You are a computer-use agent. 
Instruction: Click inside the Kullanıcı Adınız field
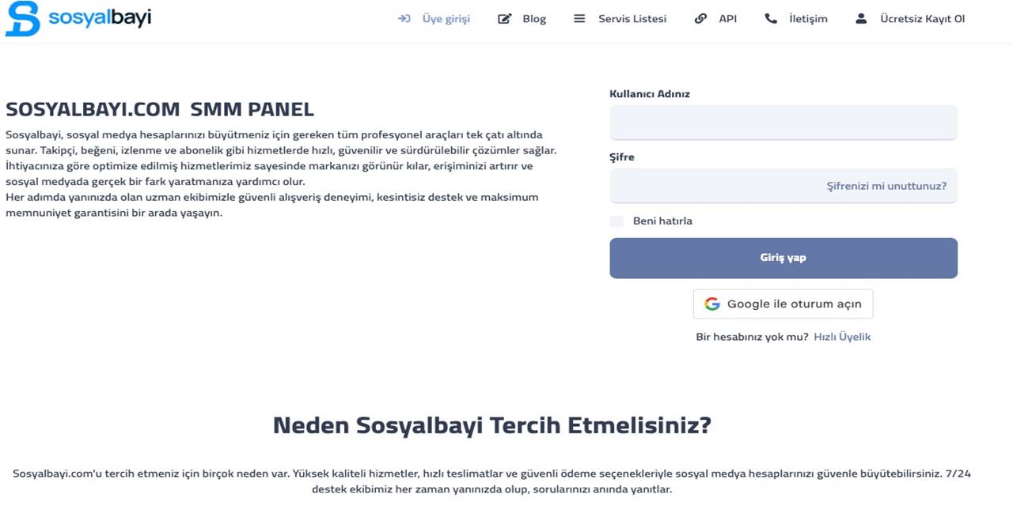pos(783,123)
